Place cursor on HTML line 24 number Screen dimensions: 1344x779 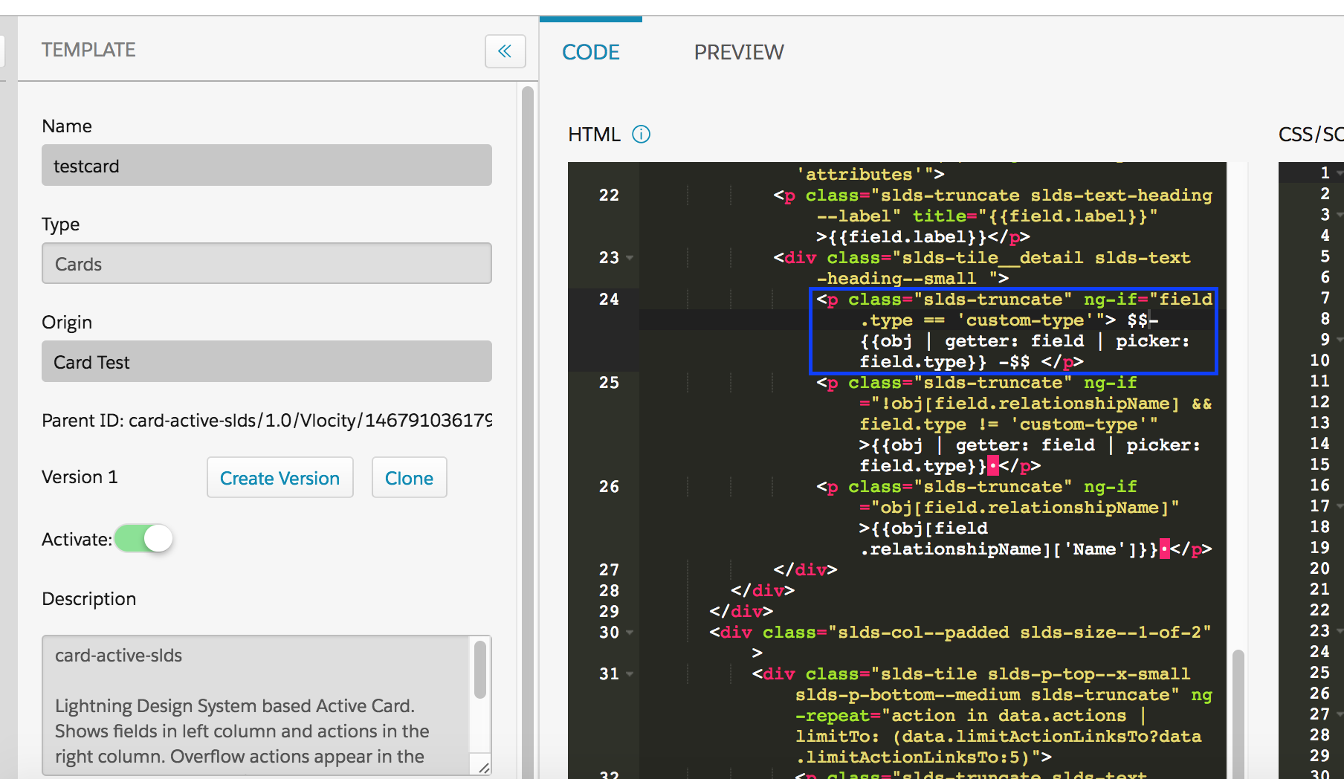[609, 300]
